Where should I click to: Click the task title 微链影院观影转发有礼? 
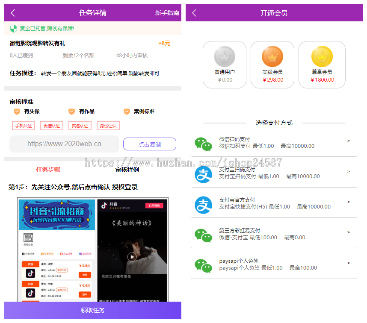point(37,43)
